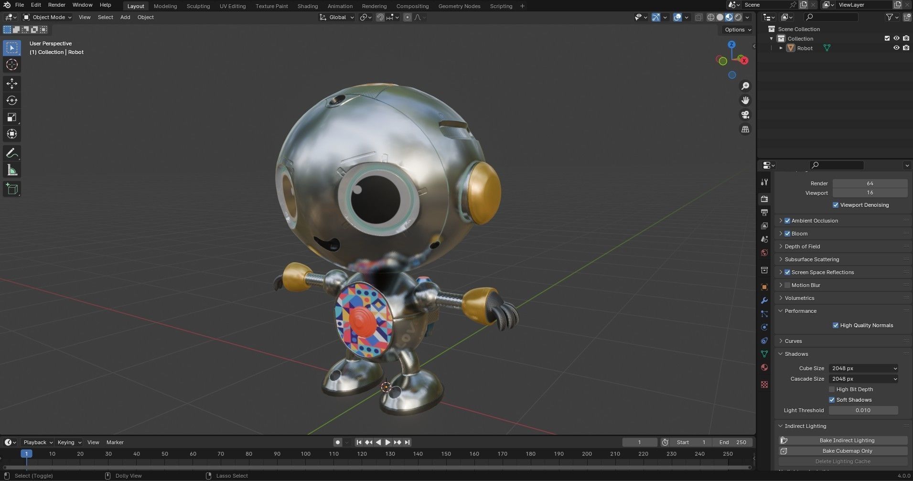Enable Motion Blur checkbox
Viewport: 913px width, 481px height.
click(x=787, y=285)
